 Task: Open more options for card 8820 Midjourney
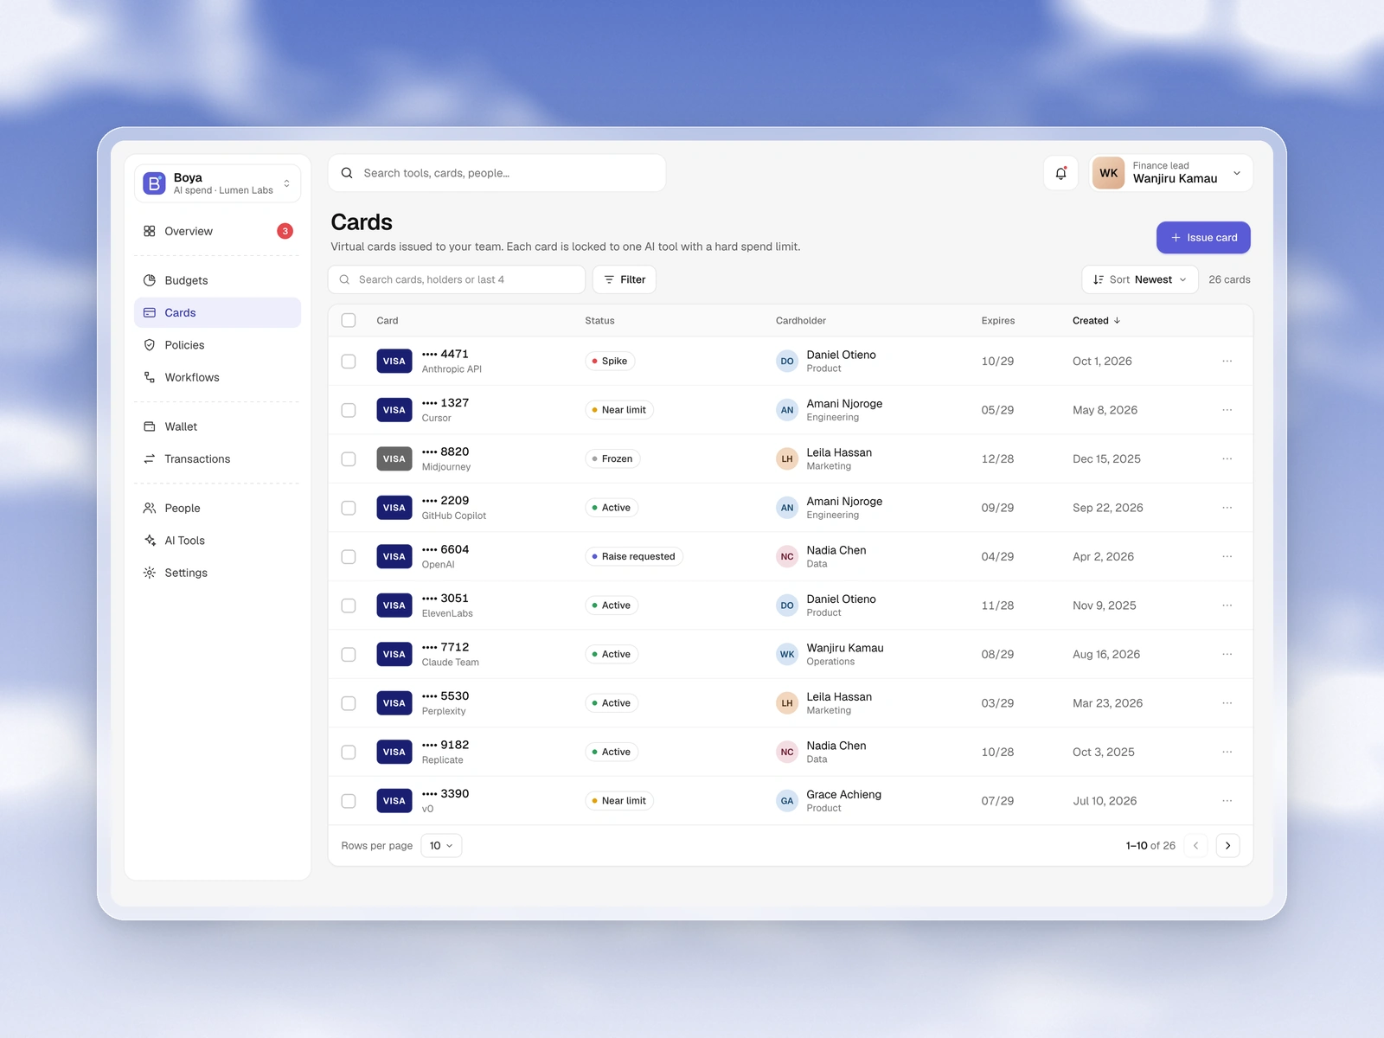(x=1227, y=458)
